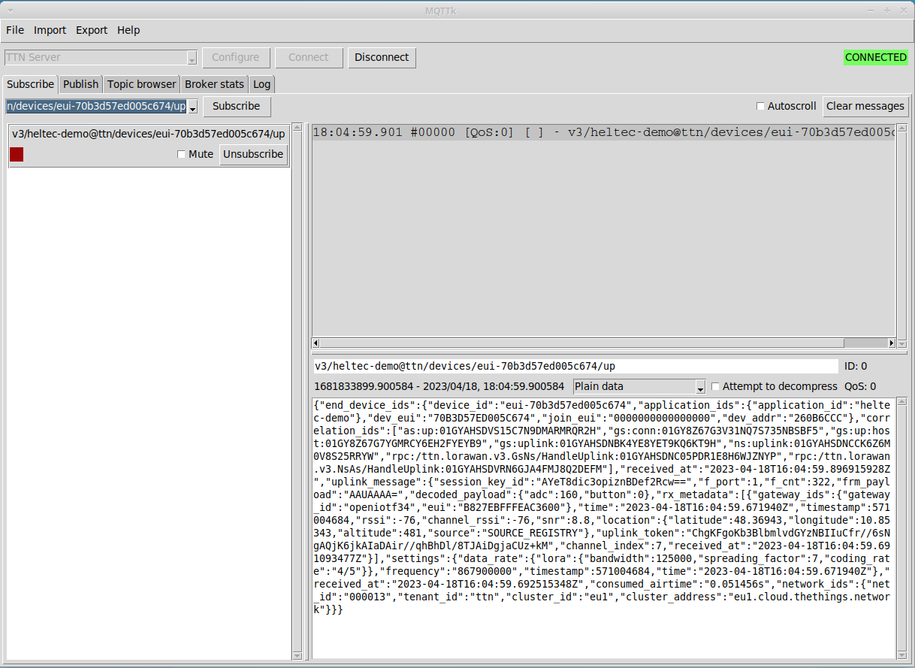Image resolution: width=915 pixels, height=668 pixels.
Task: Check Attempt to decompress option
Action: pos(716,386)
